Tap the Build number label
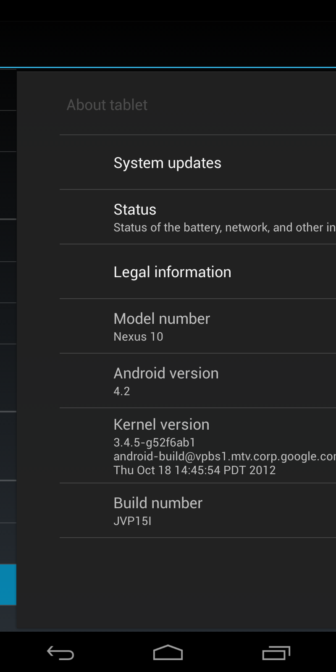This screenshot has width=336, height=672. [158, 503]
